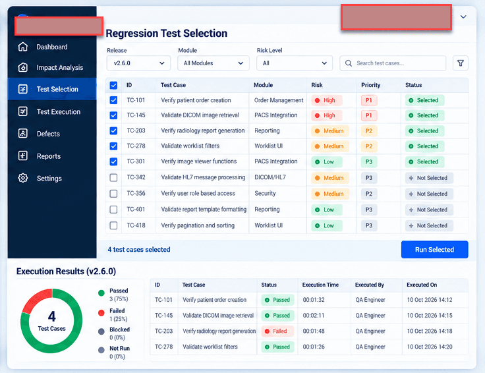485x373 pixels.
Task: Click the High risk badge for TC-145
Action: click(x=327, y=115)
